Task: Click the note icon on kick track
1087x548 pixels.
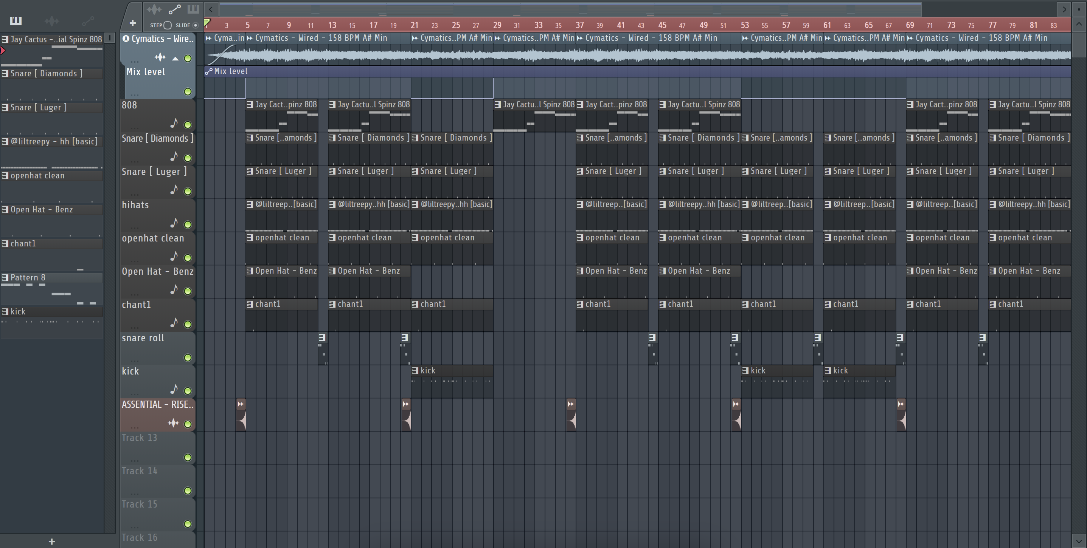Action: 174,389
